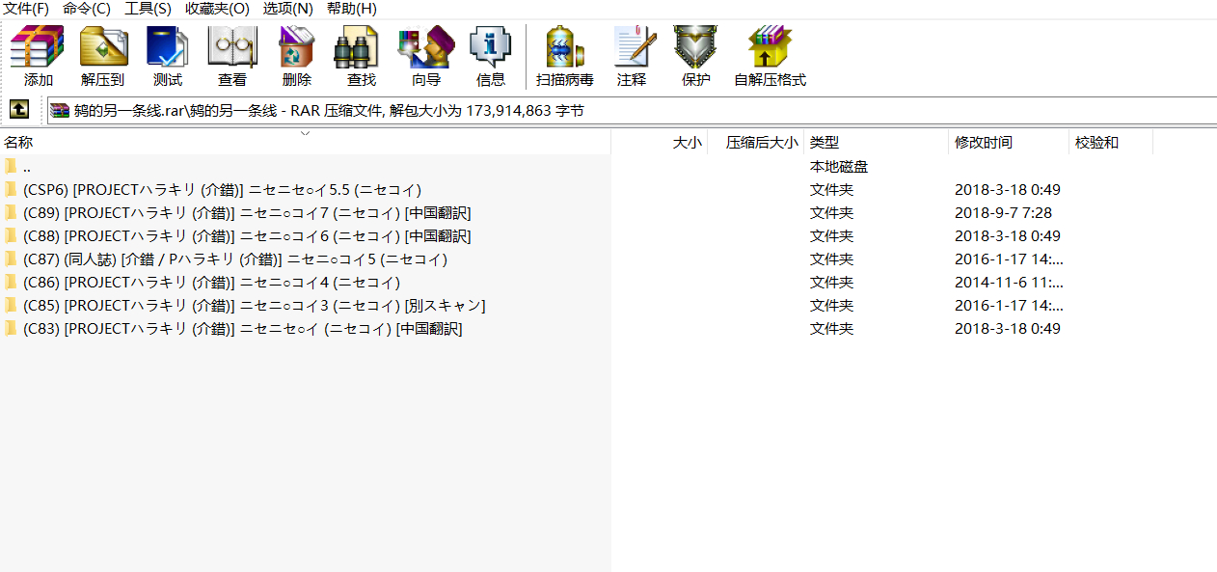Click date cell in the (C85) row
This screenshot has height=572, width=1217.
[x=1009, y=306]
